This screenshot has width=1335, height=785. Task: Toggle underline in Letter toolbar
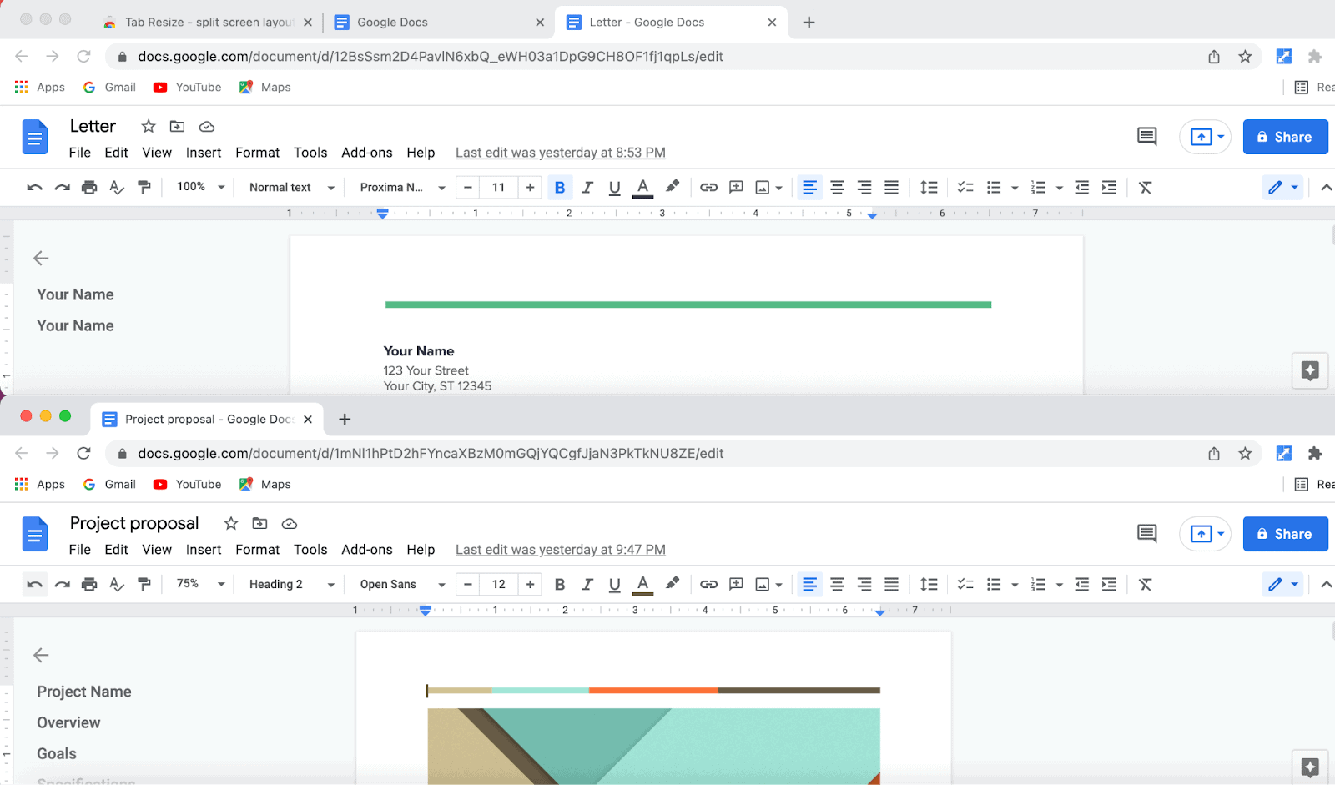pos(615,188)
